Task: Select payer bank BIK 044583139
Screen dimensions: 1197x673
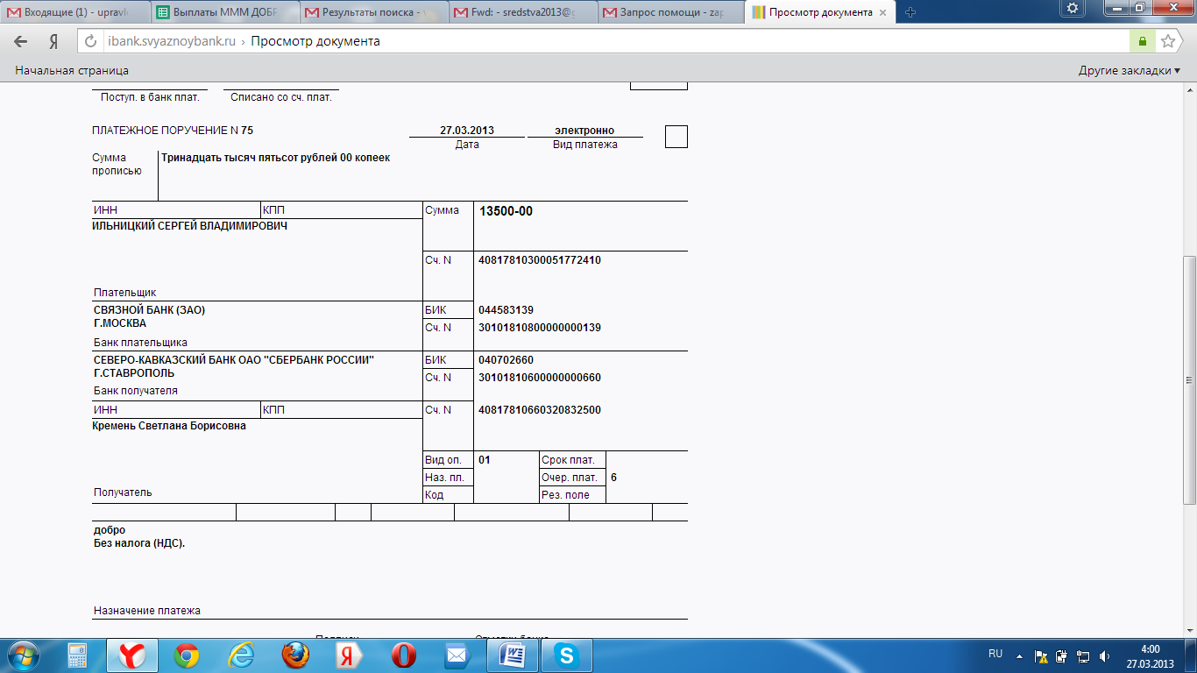Action: coord(506,310)
